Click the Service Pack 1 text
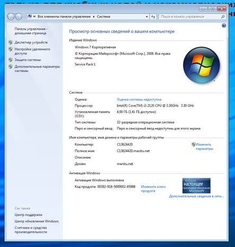The height and width of the screenshot is (247, 235). point(85,64)
